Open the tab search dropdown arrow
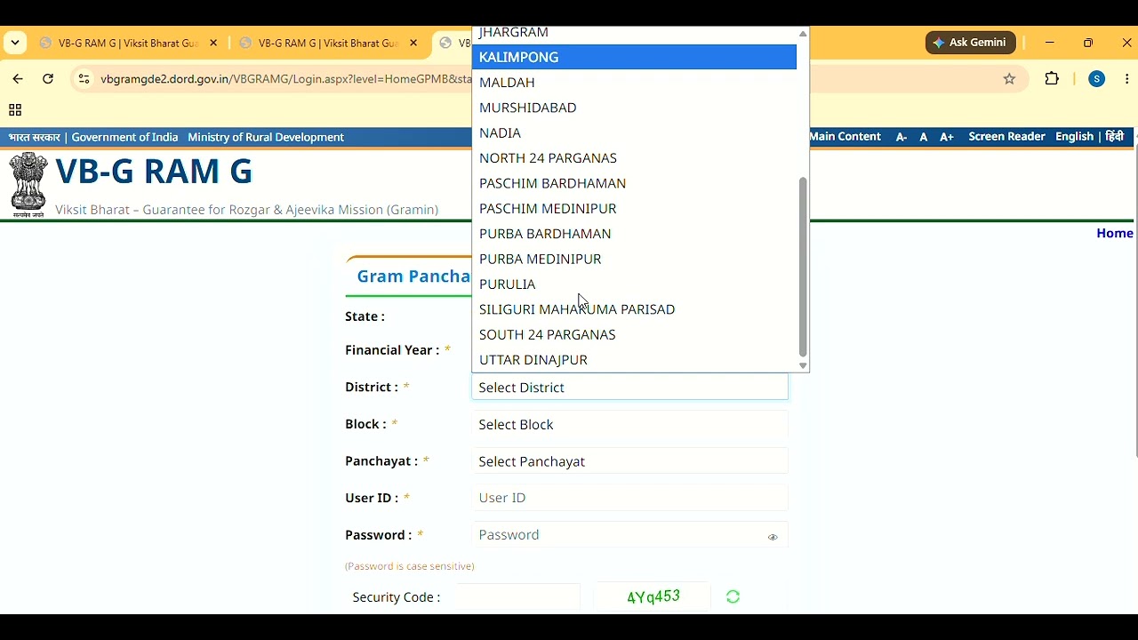This screenshot has width=1138, height=640. point(15,43)
